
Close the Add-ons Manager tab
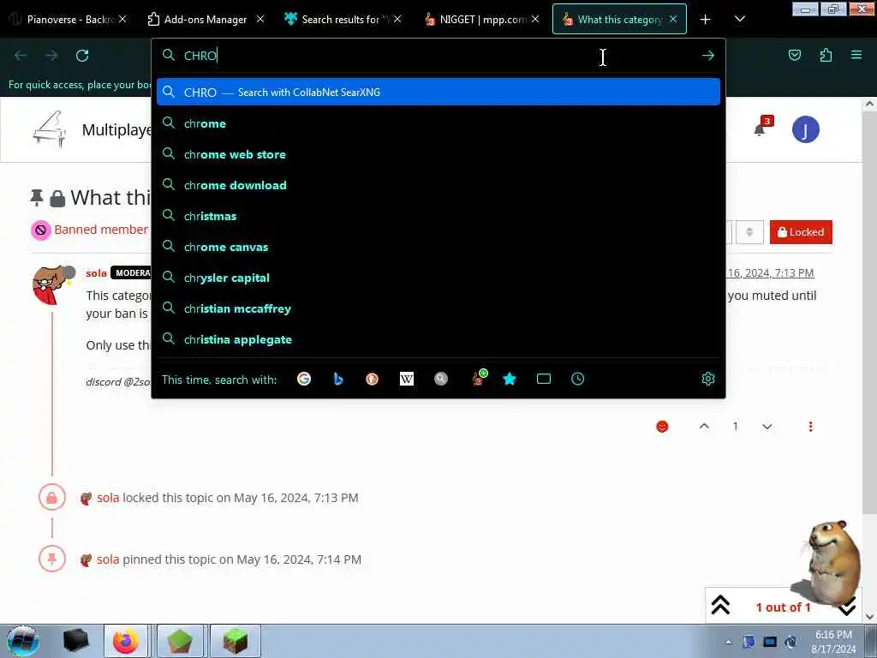coord(260,19)
